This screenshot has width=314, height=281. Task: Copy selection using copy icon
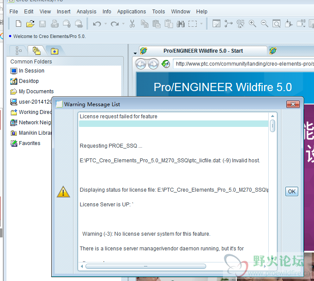[x=144, y=24]
